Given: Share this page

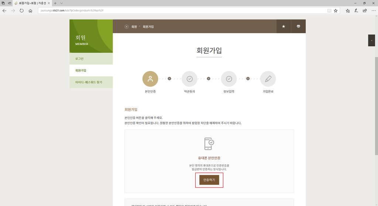Looking at the screenshot, I should (x=365, y=11).
